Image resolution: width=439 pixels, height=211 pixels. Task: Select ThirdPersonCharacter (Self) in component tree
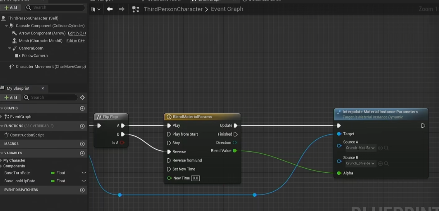click(33, 18)
